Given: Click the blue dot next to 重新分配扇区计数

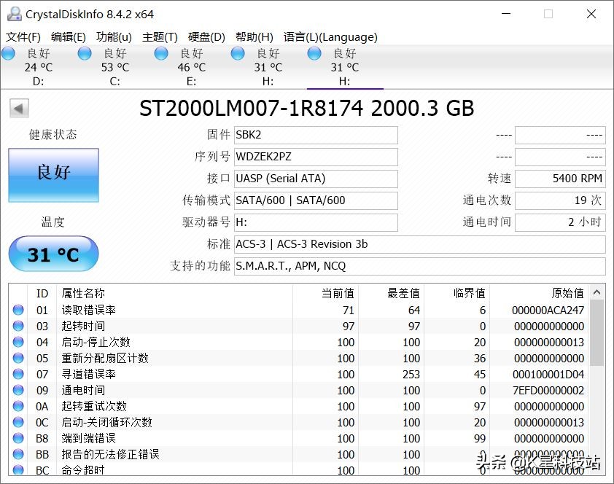Looking at the screenshot, I should (19, 358).
